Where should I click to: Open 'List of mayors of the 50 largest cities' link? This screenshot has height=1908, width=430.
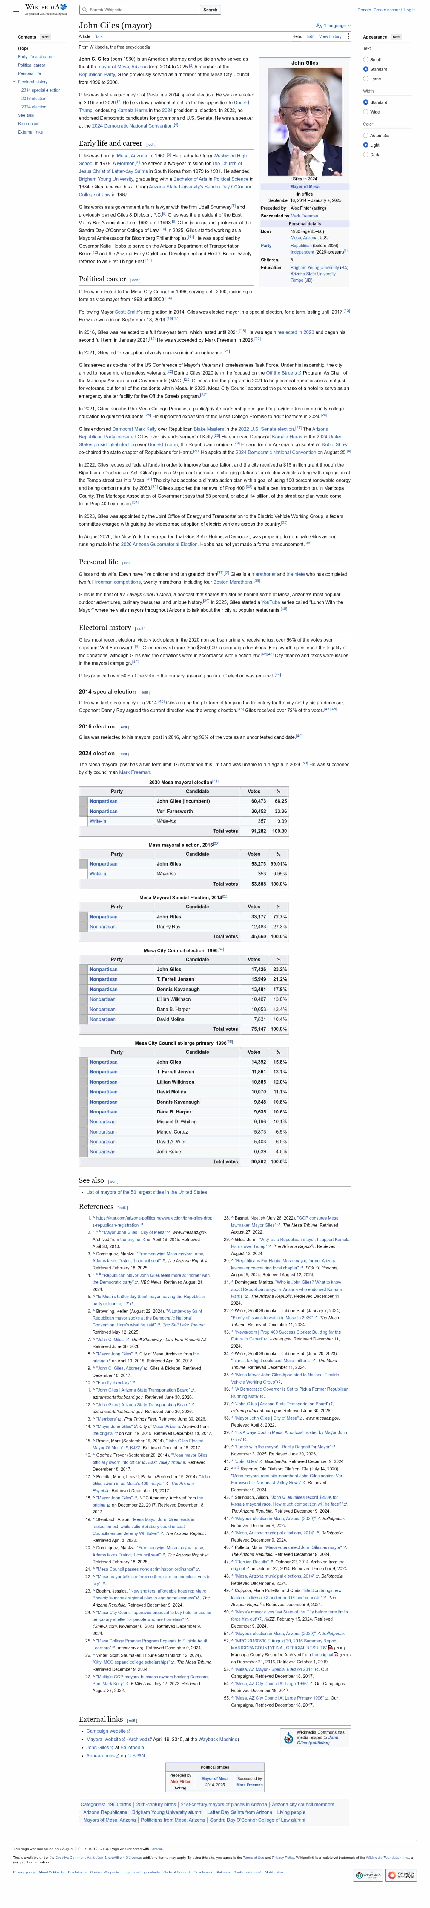coord(147,1192)
